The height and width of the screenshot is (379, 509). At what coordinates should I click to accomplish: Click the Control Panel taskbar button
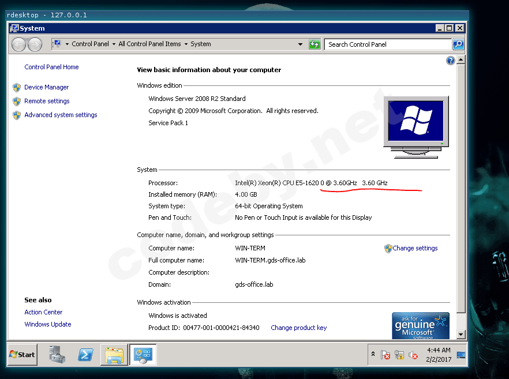pyautogui.click(x=142, y=355)
